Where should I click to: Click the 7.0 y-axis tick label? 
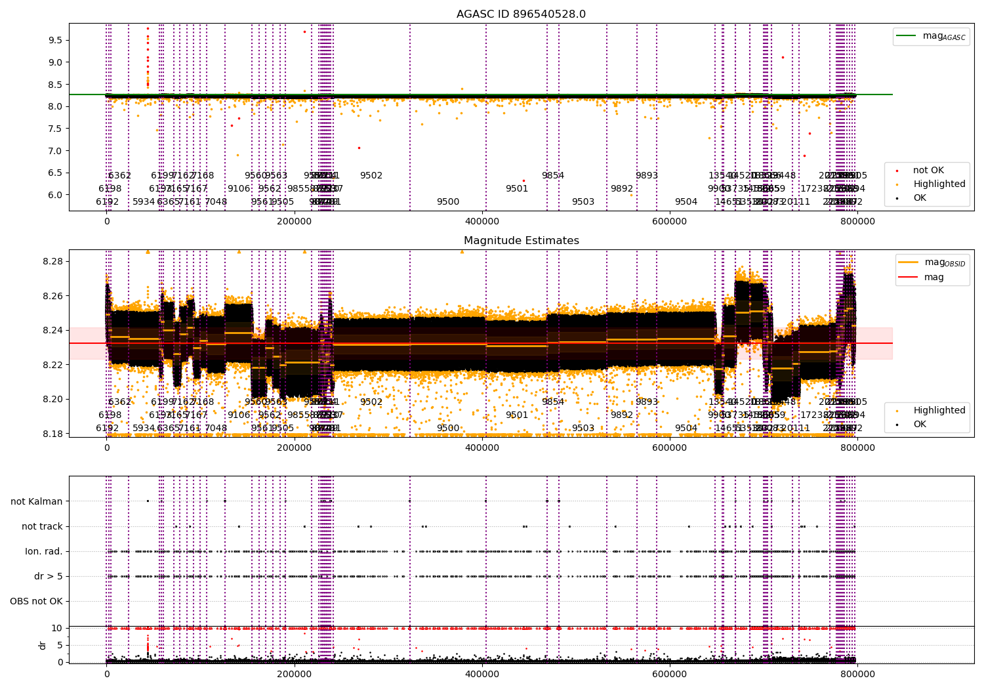pyautogui.click(x=55, y=151)
